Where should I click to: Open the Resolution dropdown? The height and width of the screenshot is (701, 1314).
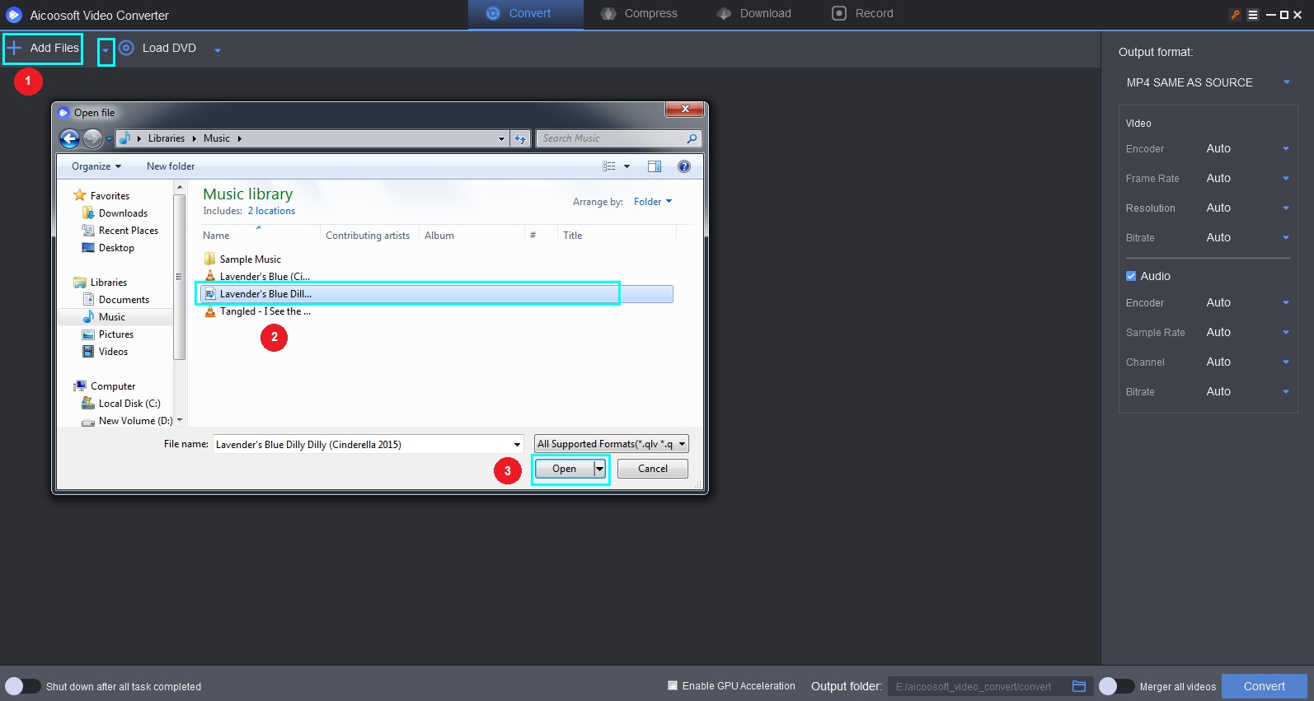(x=1248, y=208)
